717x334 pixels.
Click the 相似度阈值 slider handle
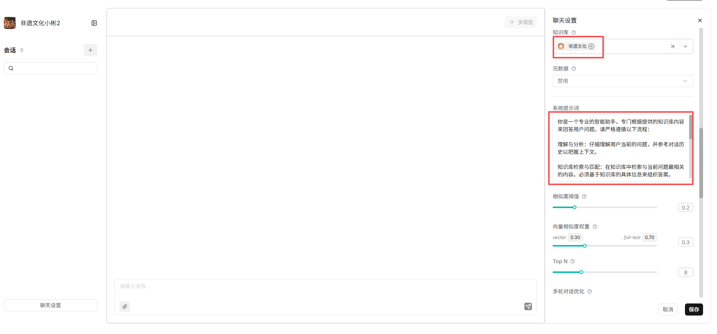click(575, 207)
